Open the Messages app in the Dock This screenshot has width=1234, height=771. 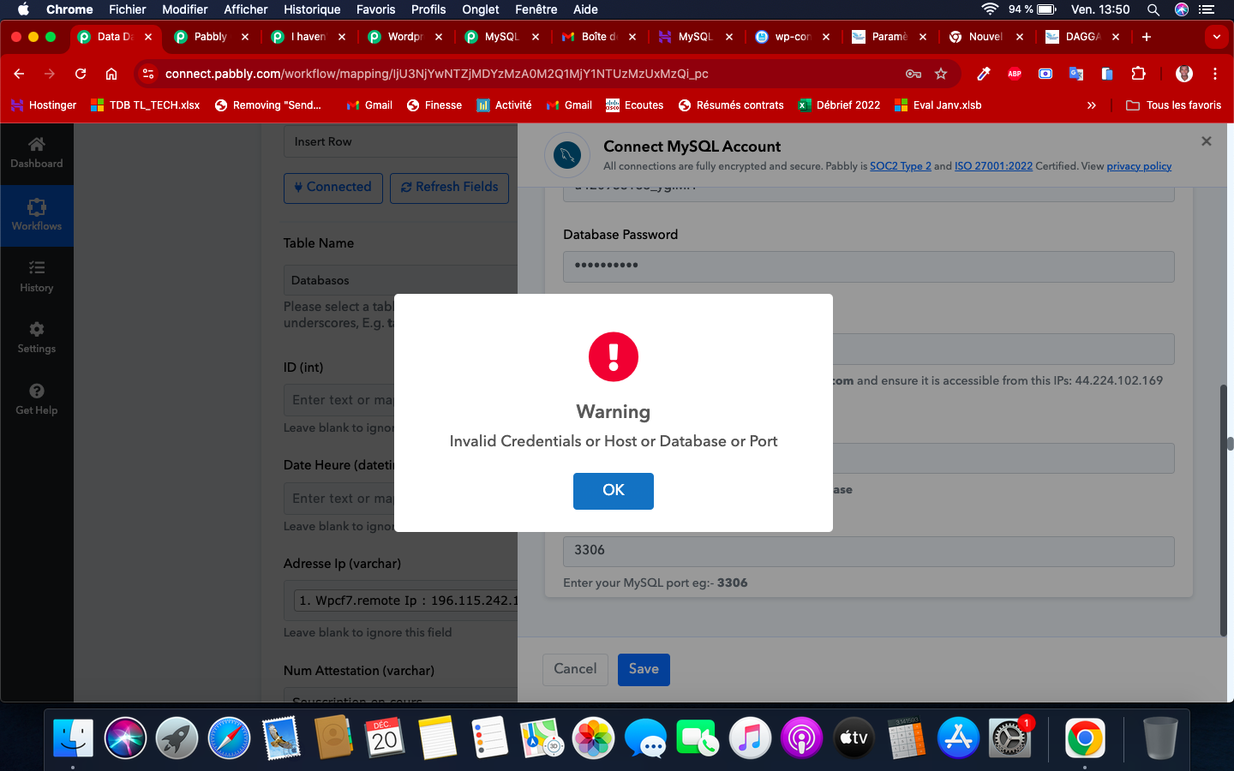[x=645, y=738]
